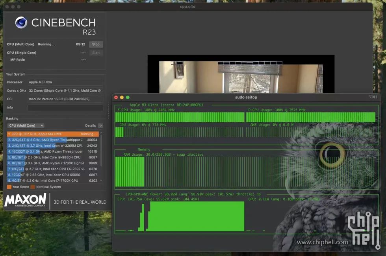Select the Intel Core i7-7700K ranking row

(x=53, y=180)
